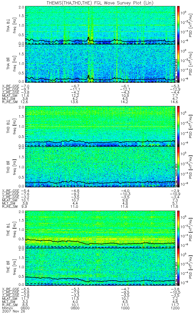
Task: Select the THD B⊥ axis label
Action: pos(9,127)
